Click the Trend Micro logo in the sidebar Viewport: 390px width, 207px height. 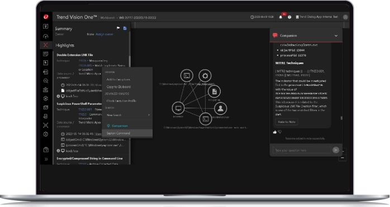46,17
